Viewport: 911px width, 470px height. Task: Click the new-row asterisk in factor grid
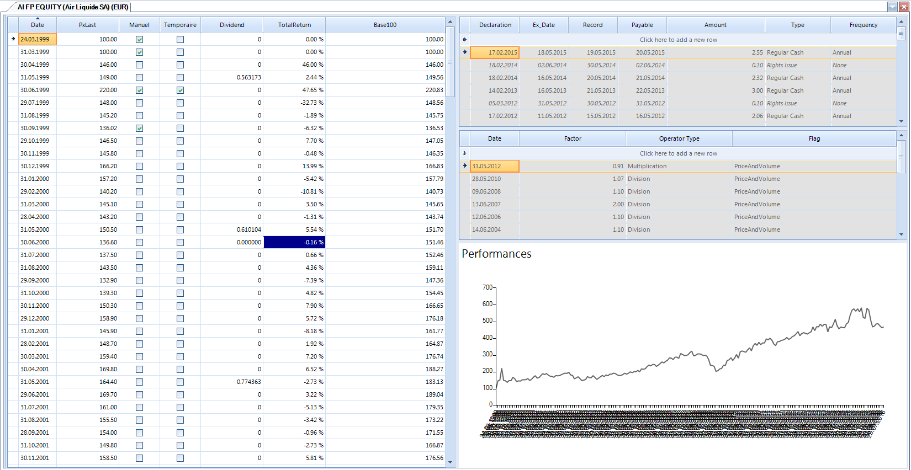coord(464,153)
